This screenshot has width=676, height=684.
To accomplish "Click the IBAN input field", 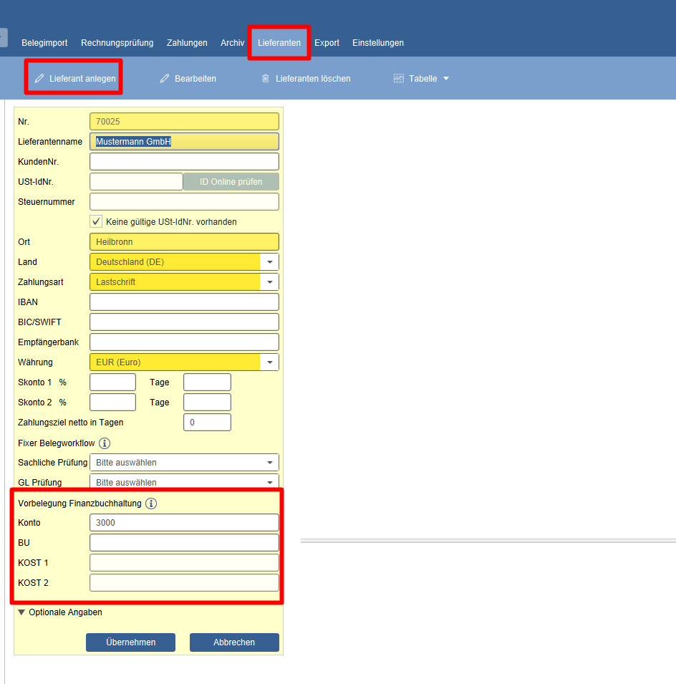I will click(184, 302).
